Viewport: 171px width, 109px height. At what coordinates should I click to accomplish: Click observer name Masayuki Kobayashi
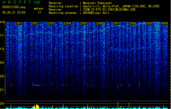click(98, 3)
